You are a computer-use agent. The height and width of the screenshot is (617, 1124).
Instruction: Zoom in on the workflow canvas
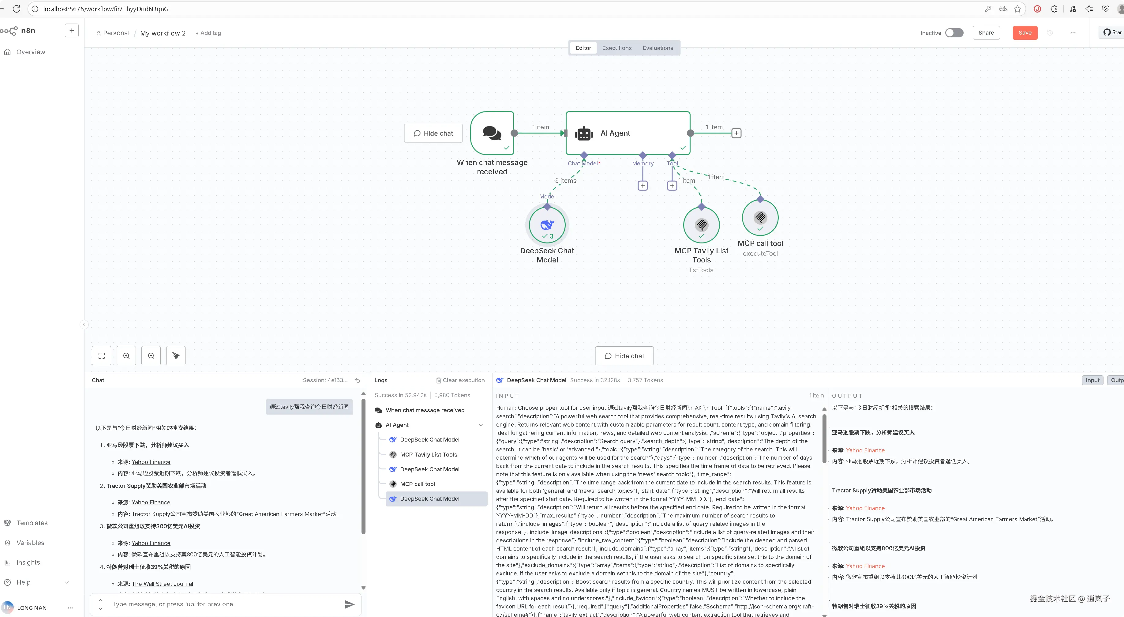[126, 356]
